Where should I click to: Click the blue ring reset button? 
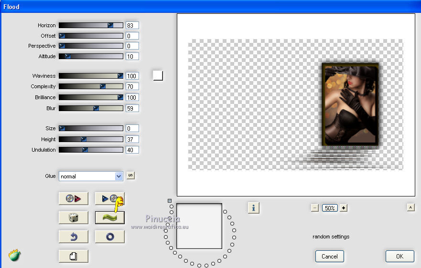click(x=109, y=237)
